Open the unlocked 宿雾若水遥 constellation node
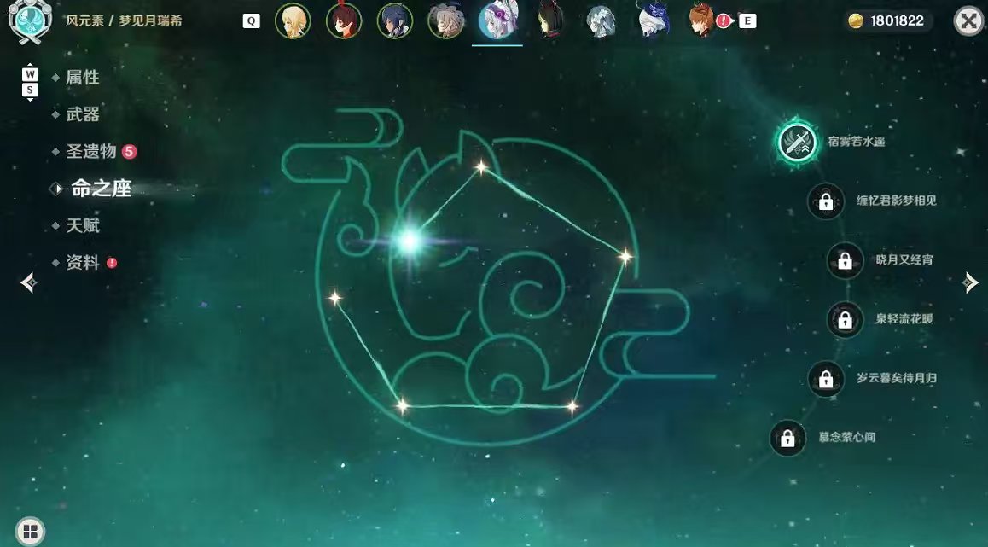988x547 pixels. click(797, 142)
